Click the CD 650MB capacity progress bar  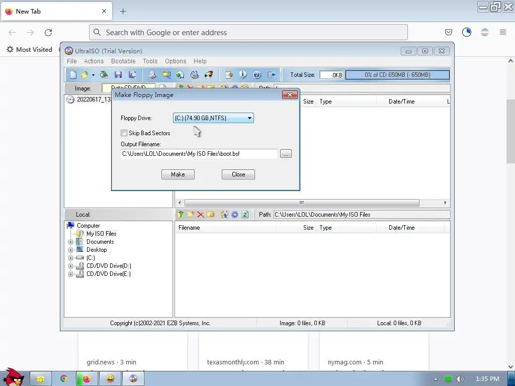pyautogui.click(x=397, y=75)
